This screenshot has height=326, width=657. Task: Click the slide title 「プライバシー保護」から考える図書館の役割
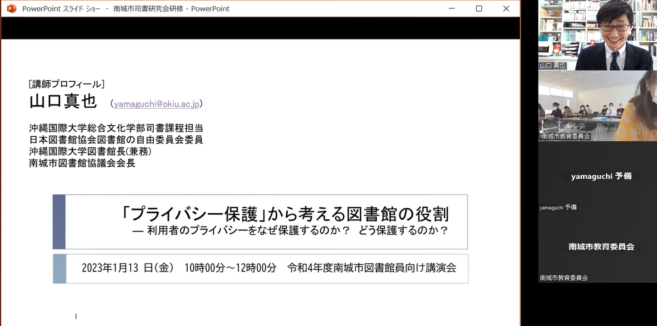tap(285, 214)
